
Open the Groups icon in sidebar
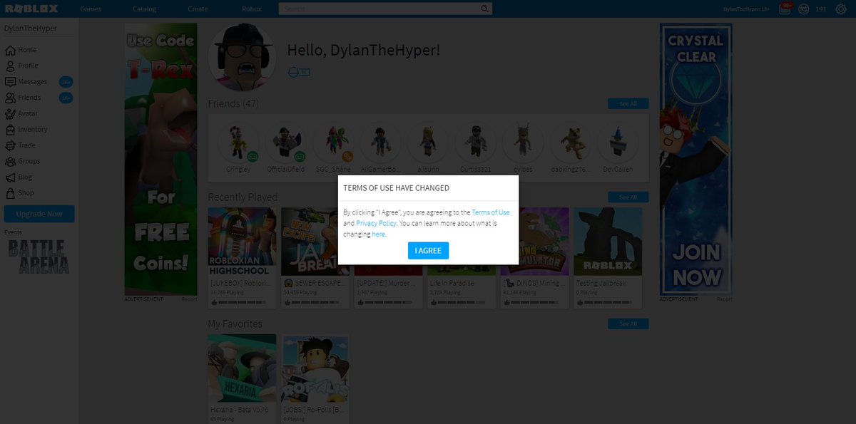pos(10,161)
